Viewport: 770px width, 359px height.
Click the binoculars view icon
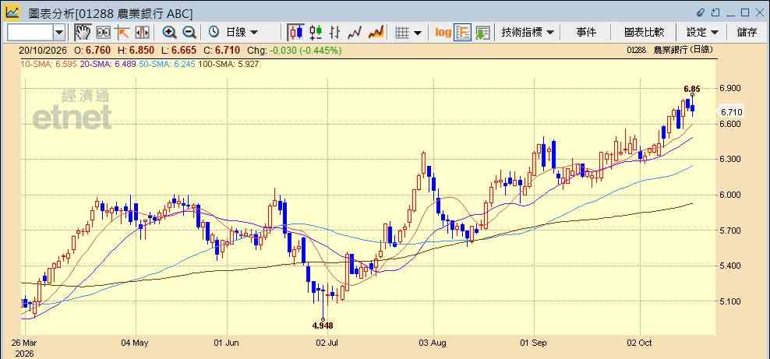(x=103, y=33)
